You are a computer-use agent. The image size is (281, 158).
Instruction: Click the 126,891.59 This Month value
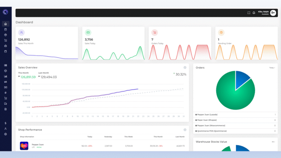pos(28,77)
